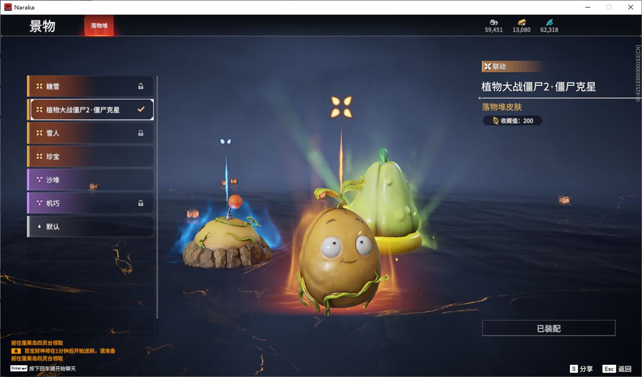Click the orange four-petal marker above the potato
The width and height of the screenshot is (642, 377).
point(341,106)
